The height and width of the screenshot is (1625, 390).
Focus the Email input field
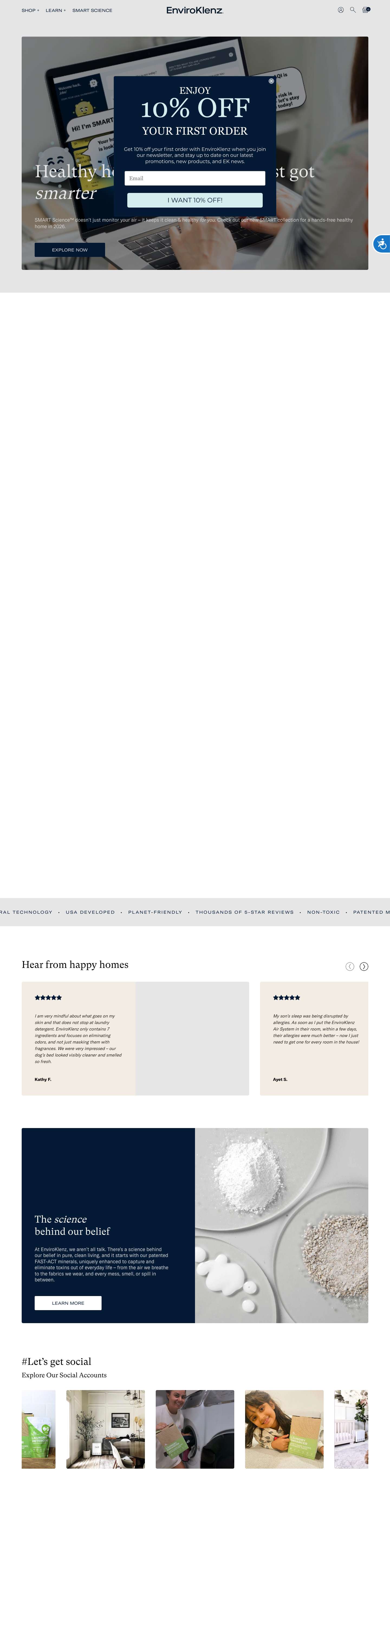[x=195, y=179]
